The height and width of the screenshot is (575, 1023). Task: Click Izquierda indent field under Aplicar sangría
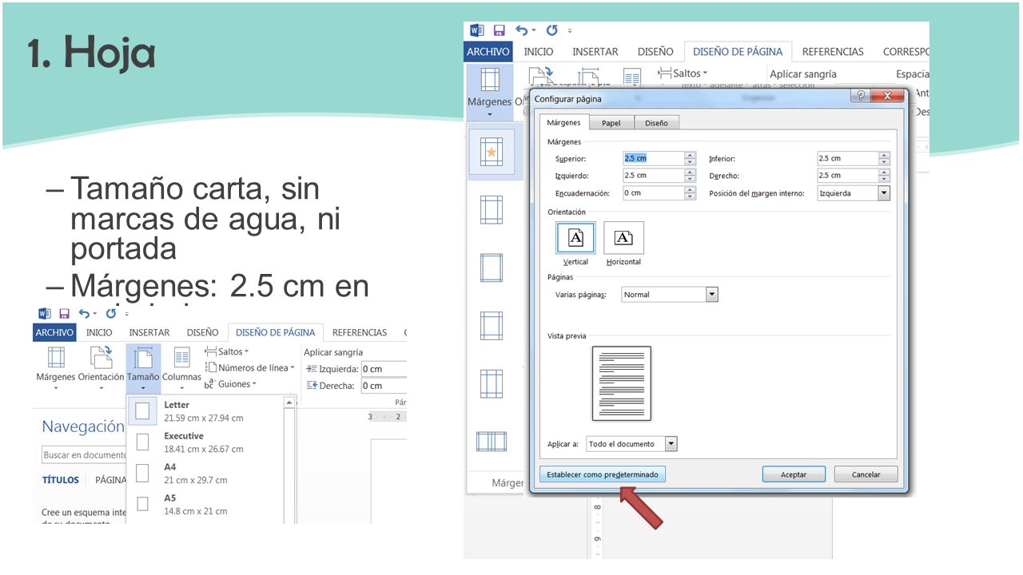pyautogui.click(x=384, y=369)
